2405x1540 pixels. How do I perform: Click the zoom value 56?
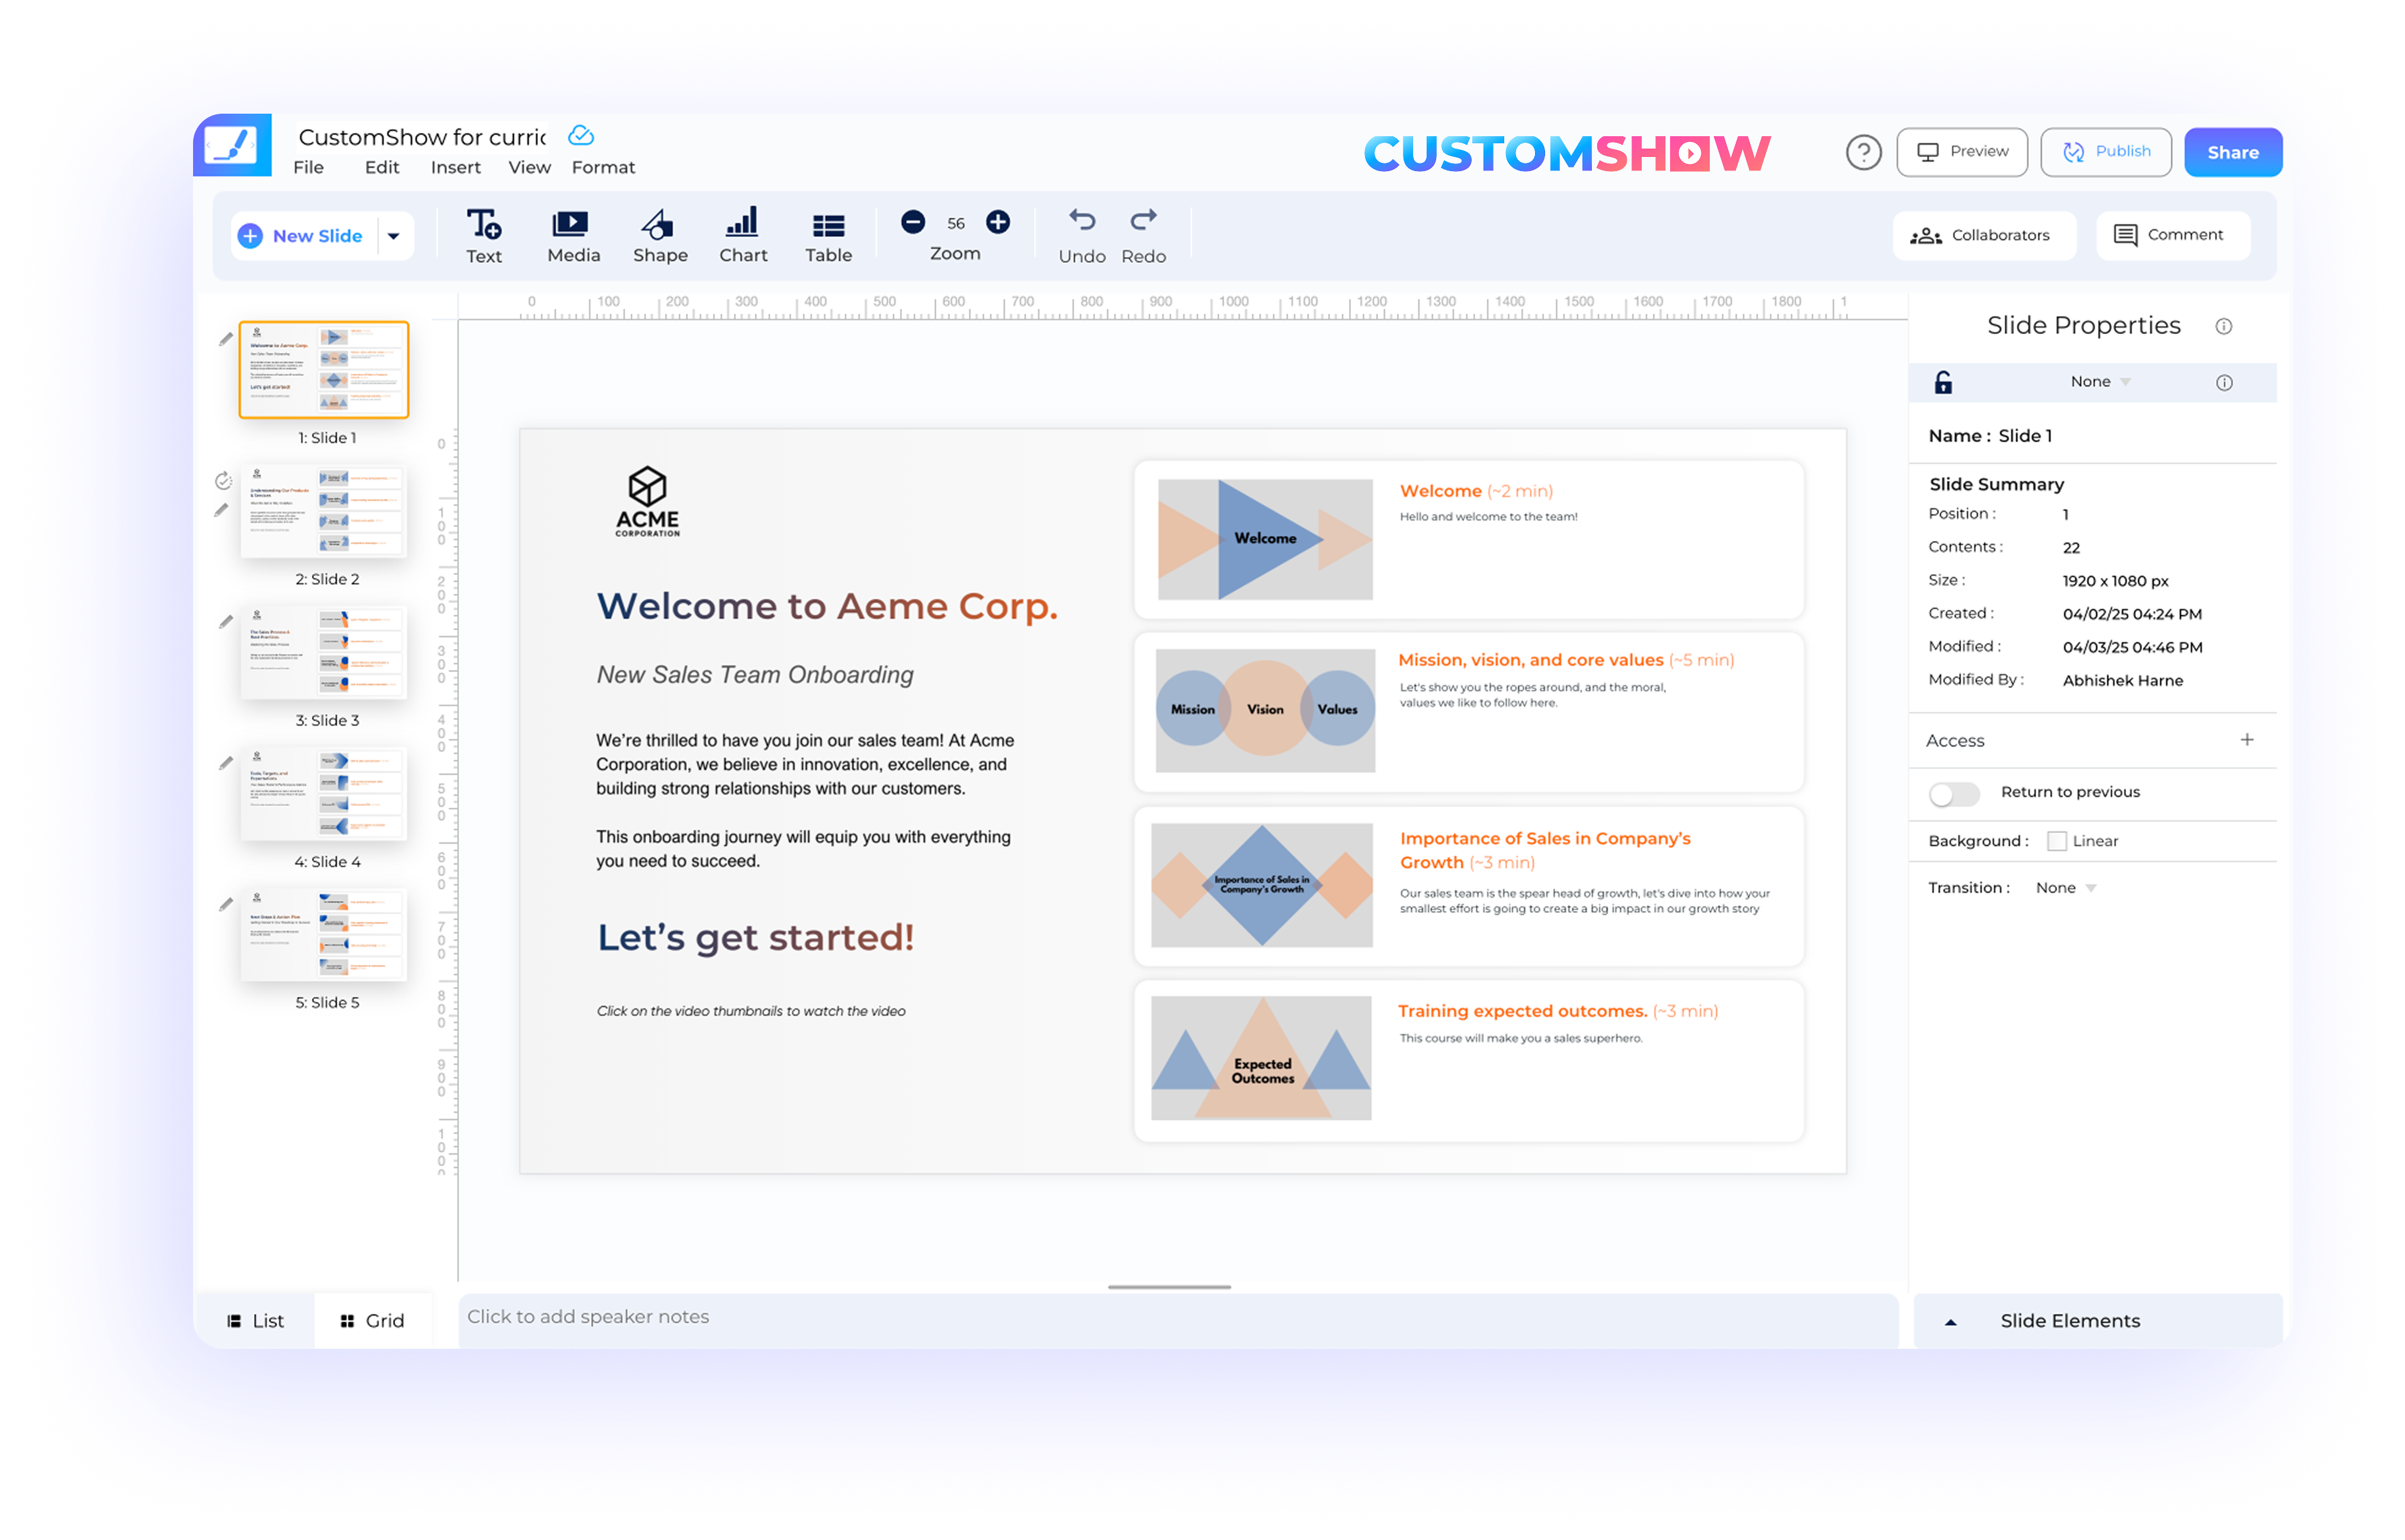(955, 223)
